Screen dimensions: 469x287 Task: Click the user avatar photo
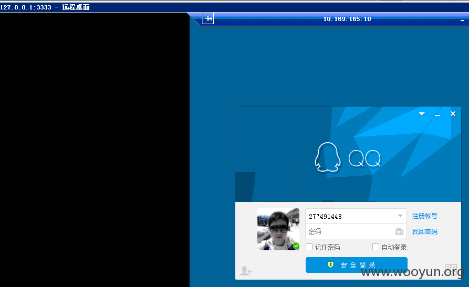pyautogui.click(x=278, y=229)
